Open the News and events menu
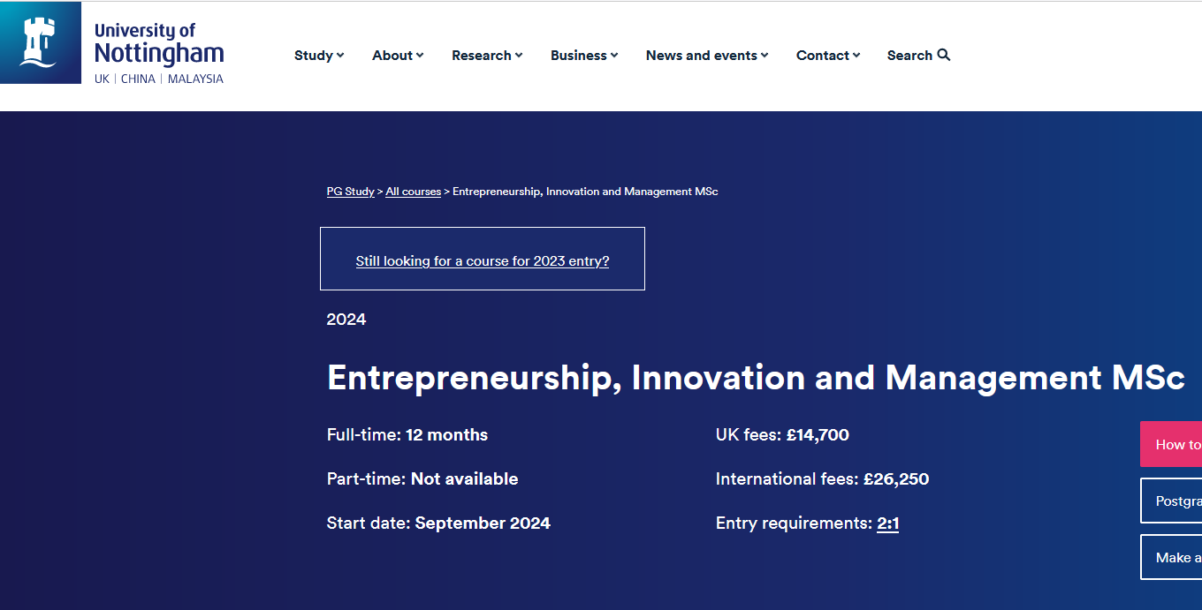Viewport: 1202px width, 610px height. click(x=701, y=55)
